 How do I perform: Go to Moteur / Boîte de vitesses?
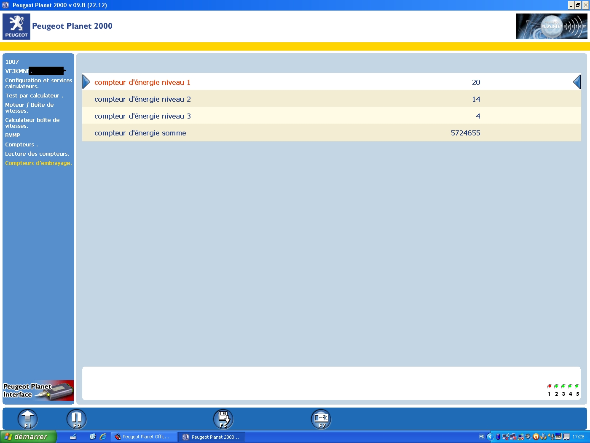coord(29,108)
